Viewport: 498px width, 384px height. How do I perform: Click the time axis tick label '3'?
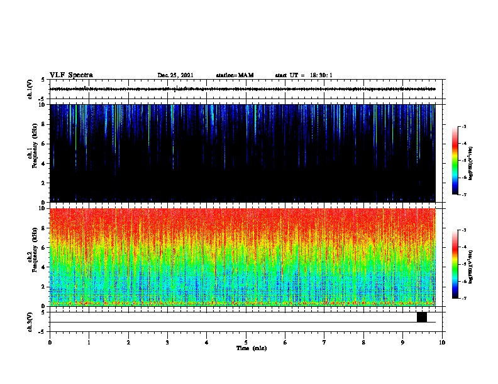[x=167, y=342]
